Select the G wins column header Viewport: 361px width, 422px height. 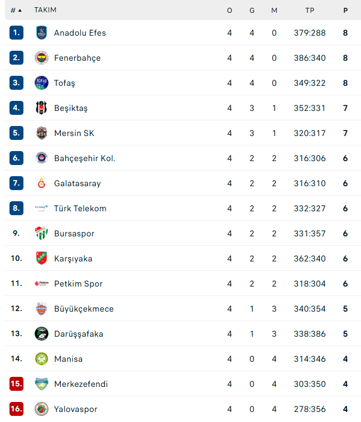(x=252, y=11)
